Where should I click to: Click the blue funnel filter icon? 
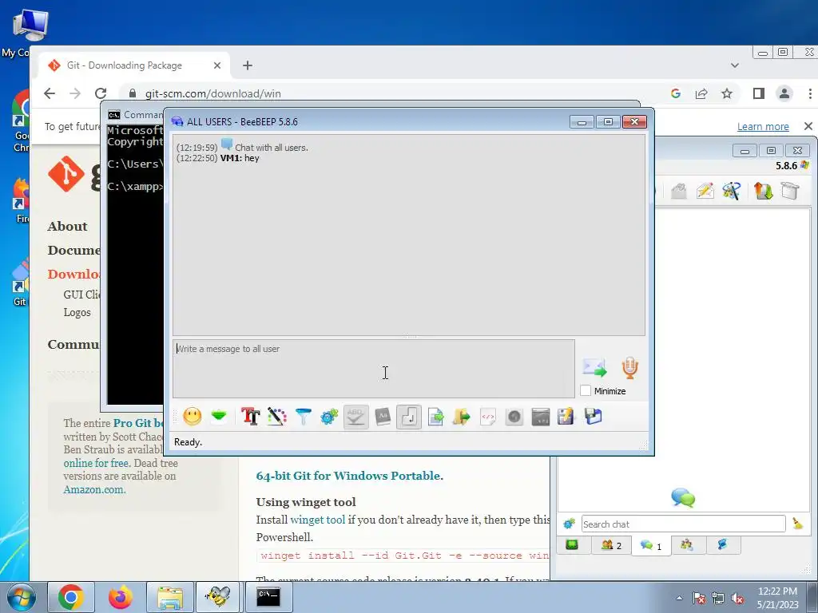(303, 417)
